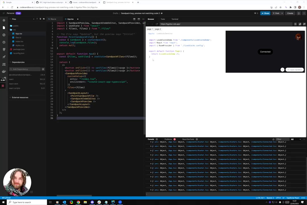Open the Docker server icon in sidebar

coord(4,71)
